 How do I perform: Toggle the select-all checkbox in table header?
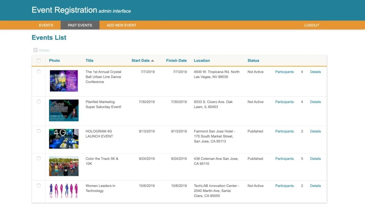tap(39, 61)
